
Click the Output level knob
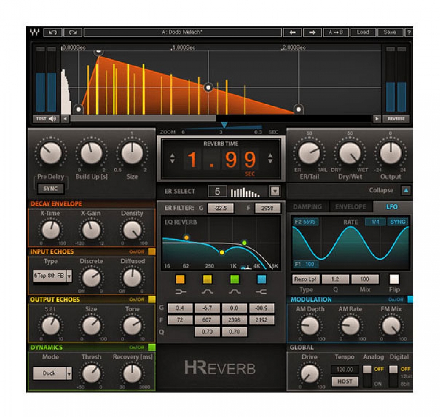pyautogui.click(x=390, y=153)
